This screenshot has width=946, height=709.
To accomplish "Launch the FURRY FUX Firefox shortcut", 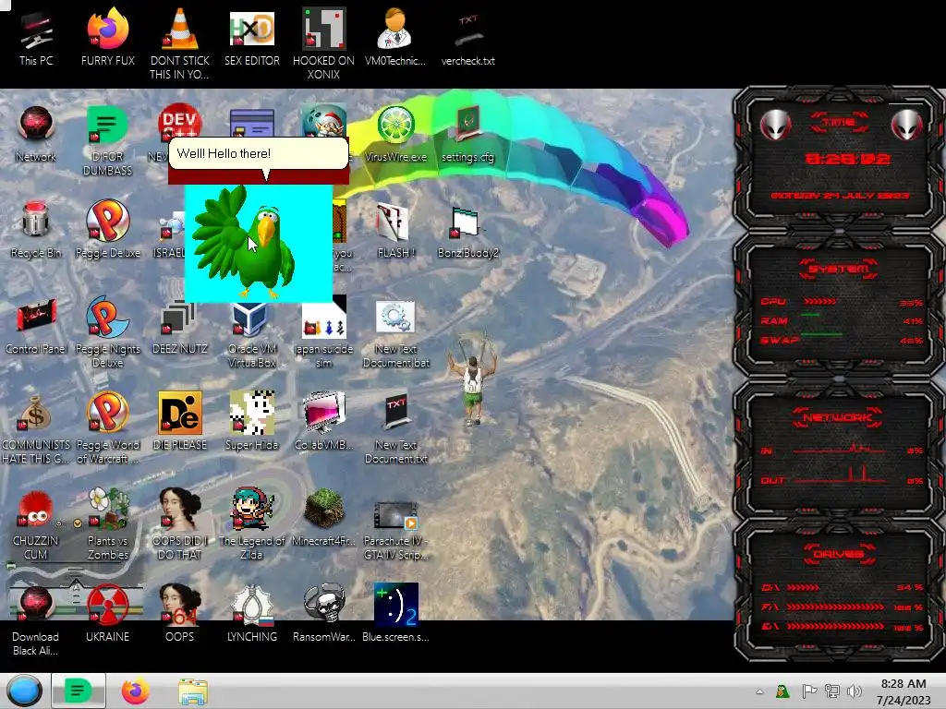I will 107,37.
